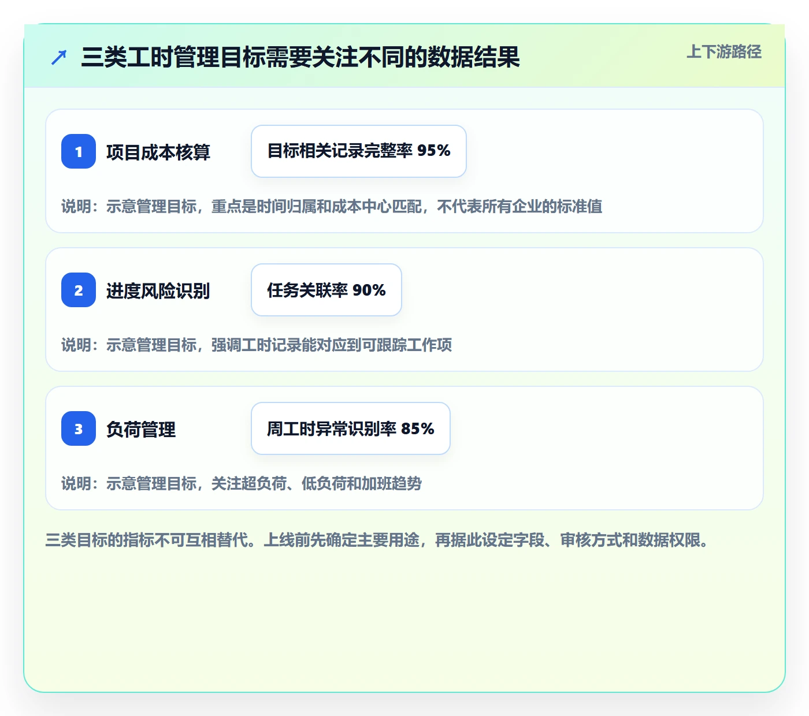The width and height of the screenshot is (809, 716).
Task: Select the 项目成本核算 heading
Action: click(158, 152)
